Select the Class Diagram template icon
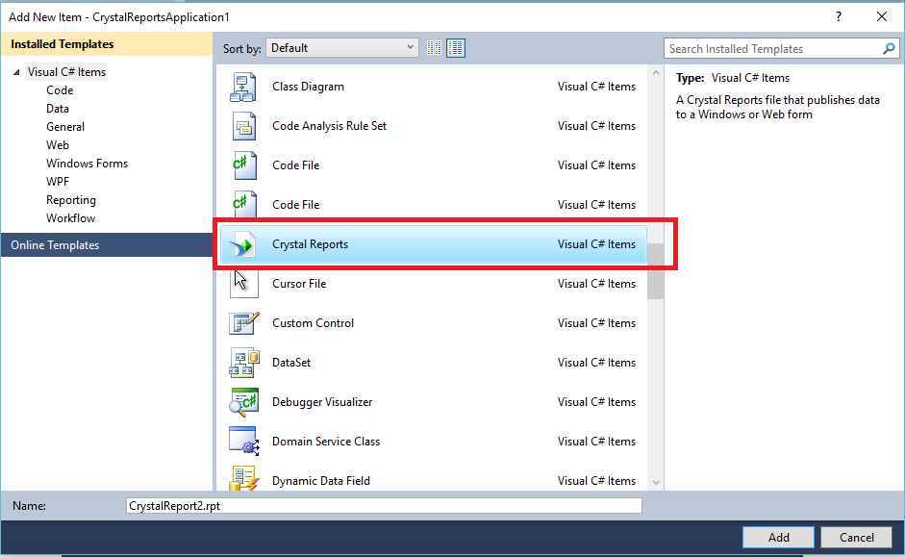 243,87
